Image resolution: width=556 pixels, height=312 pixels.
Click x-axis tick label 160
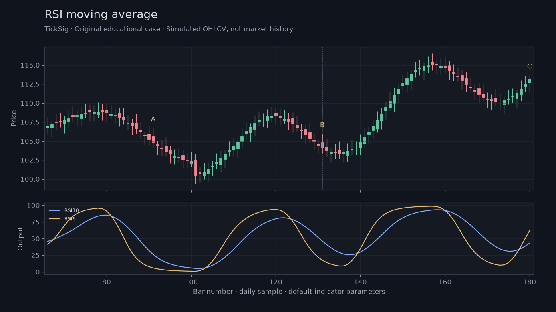(x=445, y=282)
